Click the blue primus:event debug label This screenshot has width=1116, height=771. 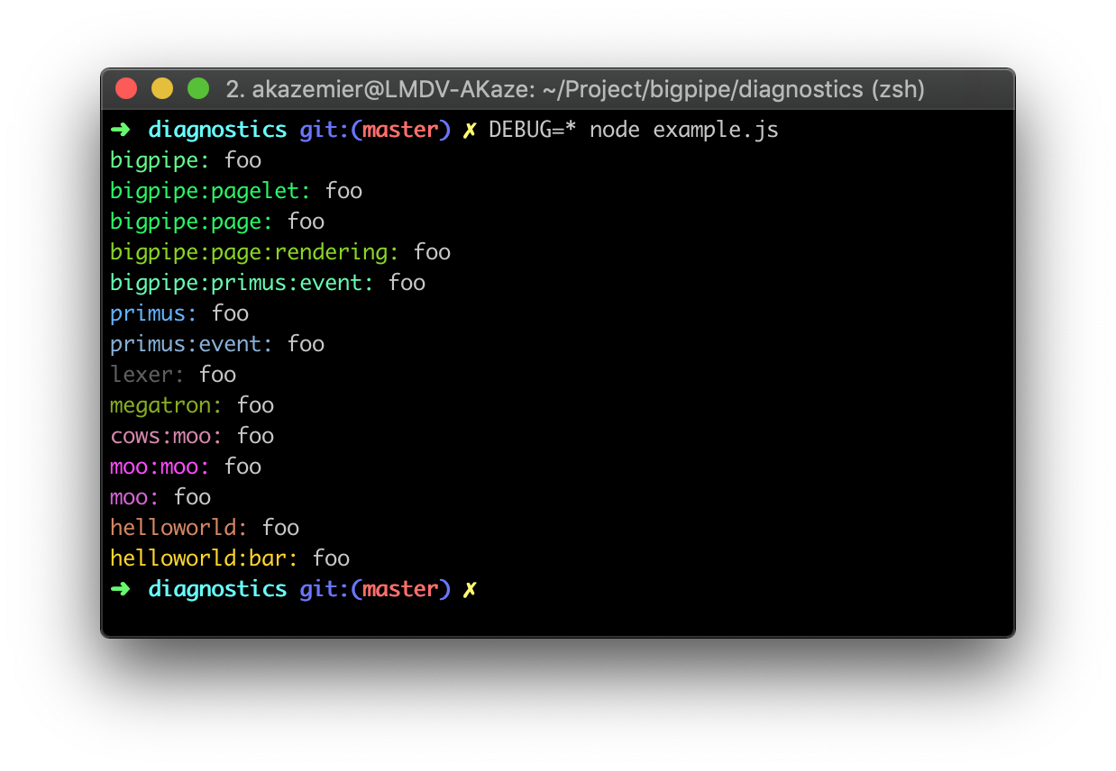pos(188,343)
